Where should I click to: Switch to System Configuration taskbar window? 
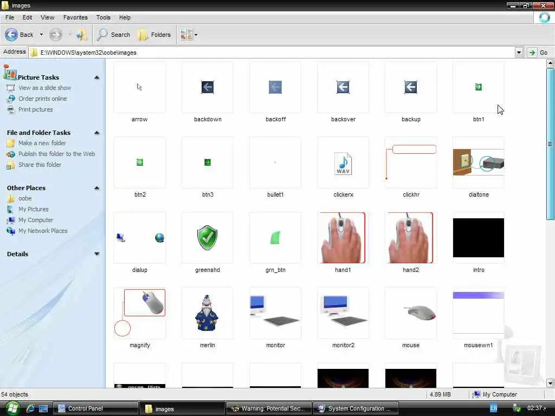tap(356, 408)
